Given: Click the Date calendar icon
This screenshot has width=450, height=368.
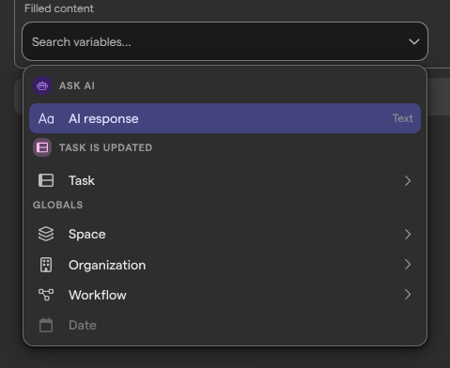Looking at the screenshot, I should click(46, 325).
